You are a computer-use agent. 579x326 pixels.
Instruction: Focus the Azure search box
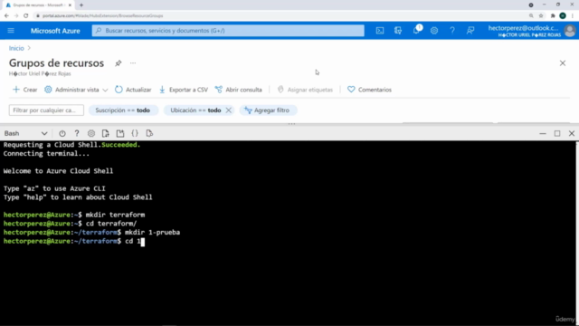click(228, 31)
